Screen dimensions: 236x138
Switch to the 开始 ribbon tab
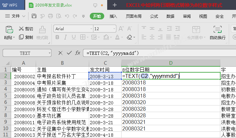tap(97, 16)
